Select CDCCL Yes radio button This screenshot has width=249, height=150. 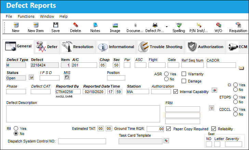click(x=236, y=109)
